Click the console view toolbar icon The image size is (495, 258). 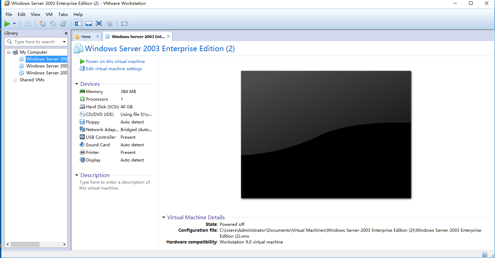coord(124,24)
